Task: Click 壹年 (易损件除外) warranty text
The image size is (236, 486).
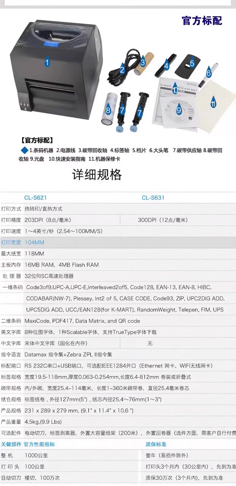Action: coord(167,456)
